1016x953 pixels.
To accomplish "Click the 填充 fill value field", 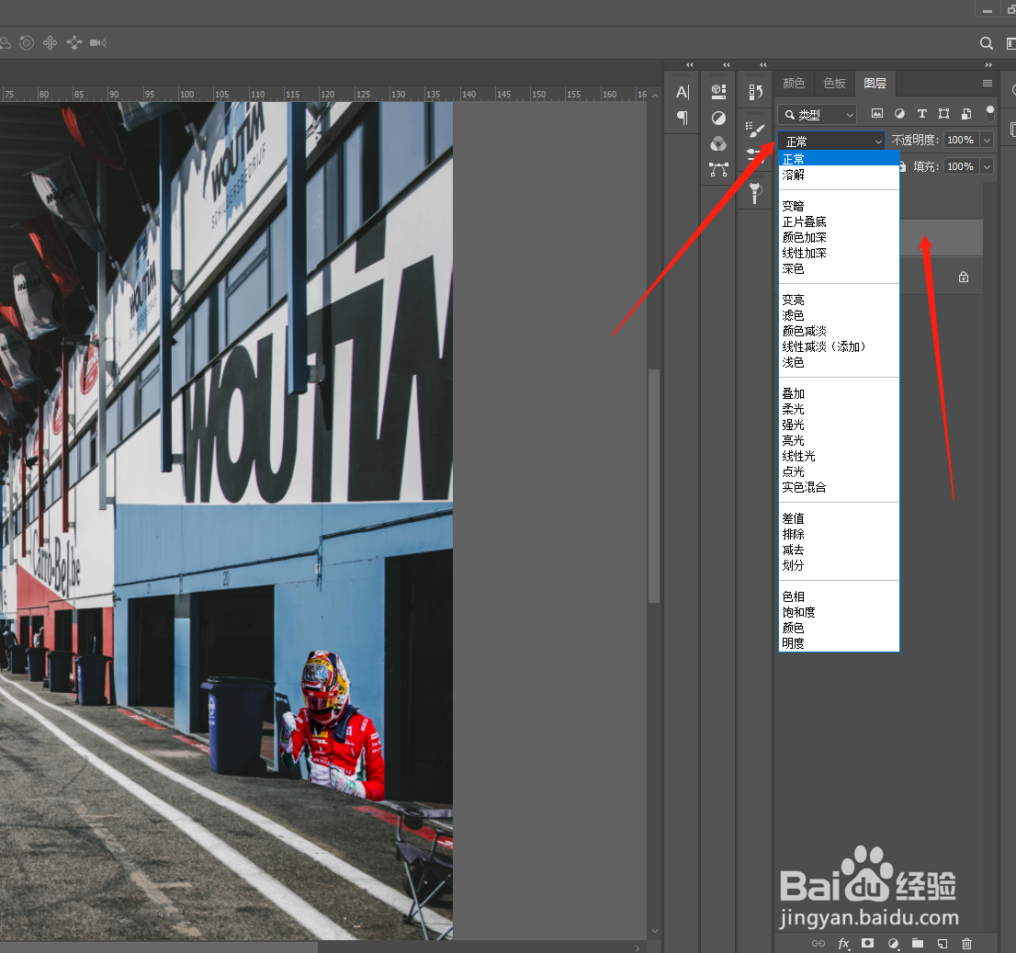I will [962, 166].
